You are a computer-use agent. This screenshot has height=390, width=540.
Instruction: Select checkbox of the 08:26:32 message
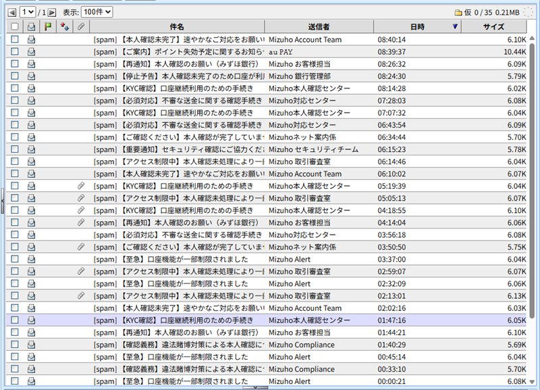pos(14,64)
